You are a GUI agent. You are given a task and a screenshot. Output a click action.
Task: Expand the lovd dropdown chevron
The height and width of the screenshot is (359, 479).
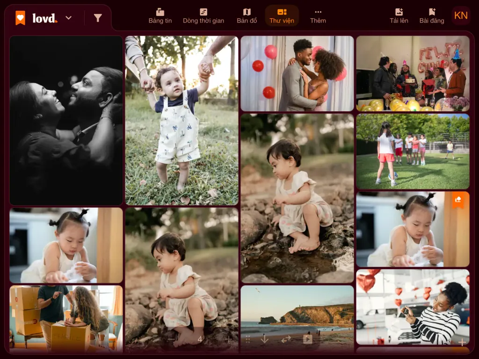pyautogui.click(x=69, y=18)
